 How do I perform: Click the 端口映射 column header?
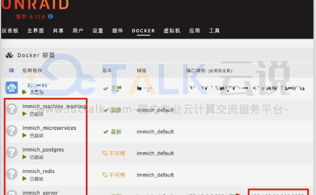click(x=209, y=71)
